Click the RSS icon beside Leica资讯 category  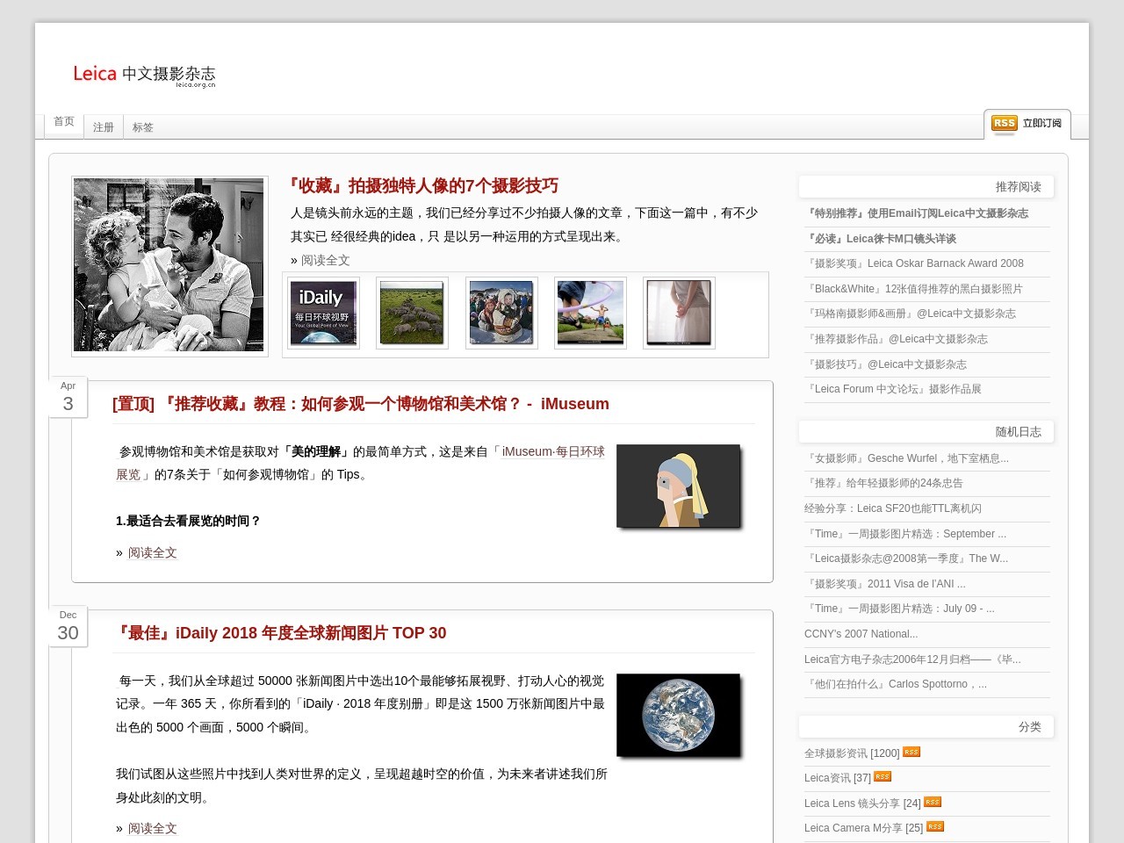(883, 776)
